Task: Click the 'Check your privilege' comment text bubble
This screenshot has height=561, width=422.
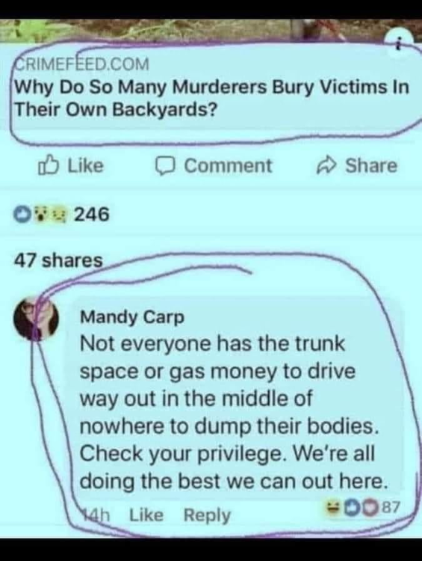Action: pos(234,401)
